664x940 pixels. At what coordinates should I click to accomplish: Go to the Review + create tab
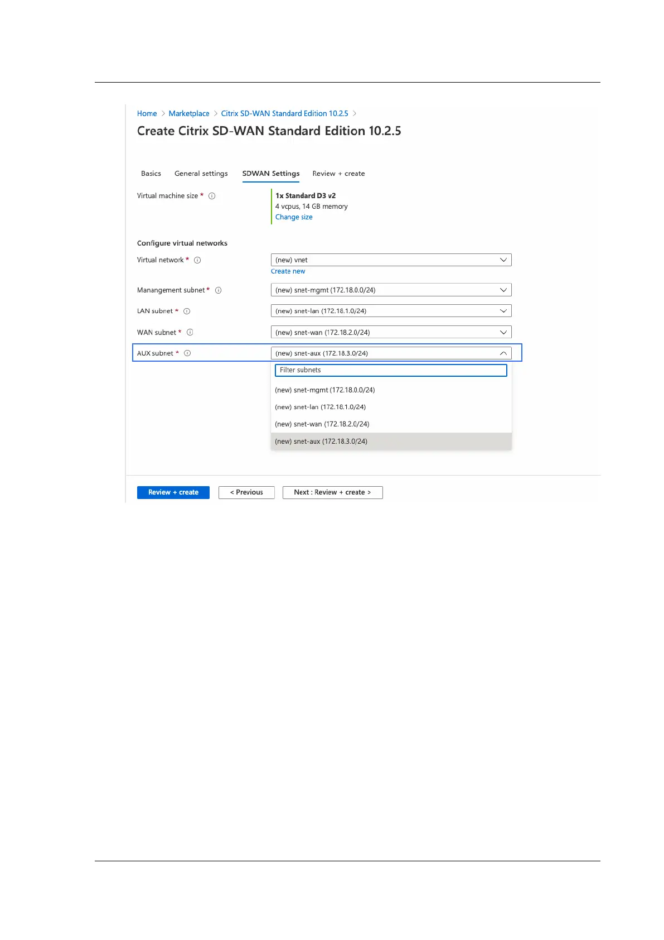coord(338,174)
